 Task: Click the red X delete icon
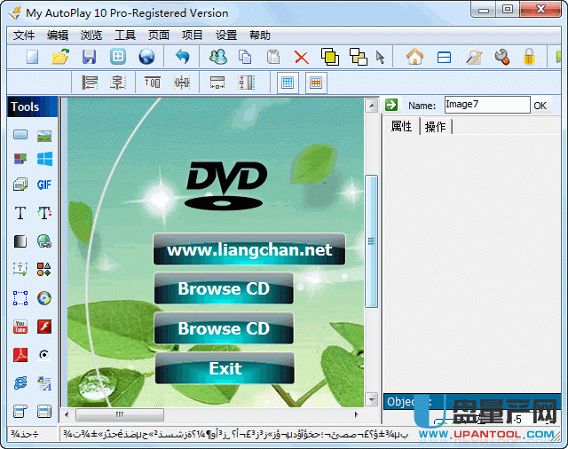301,57
